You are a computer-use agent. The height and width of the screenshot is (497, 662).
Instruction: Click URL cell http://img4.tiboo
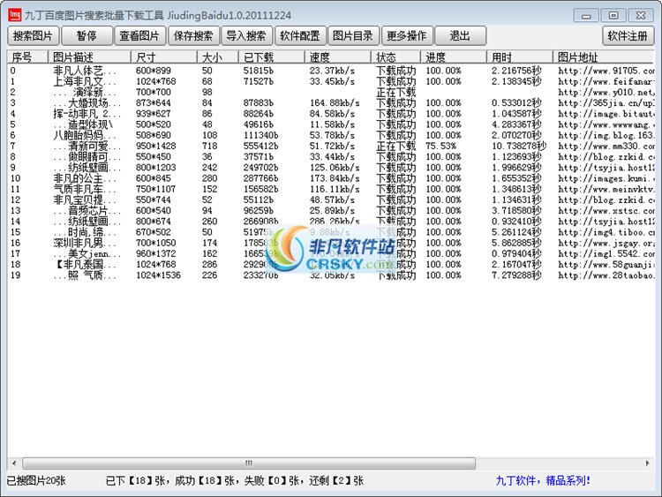[606, 232]
